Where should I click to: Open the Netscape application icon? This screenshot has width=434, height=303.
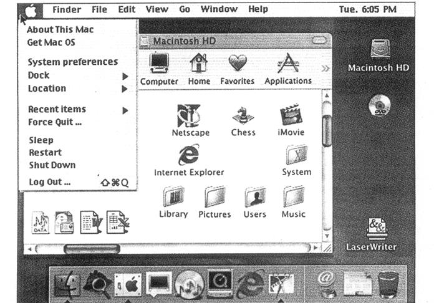pos(189,116)
